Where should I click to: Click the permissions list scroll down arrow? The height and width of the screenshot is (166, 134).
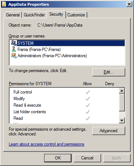[x=122, y=120]
